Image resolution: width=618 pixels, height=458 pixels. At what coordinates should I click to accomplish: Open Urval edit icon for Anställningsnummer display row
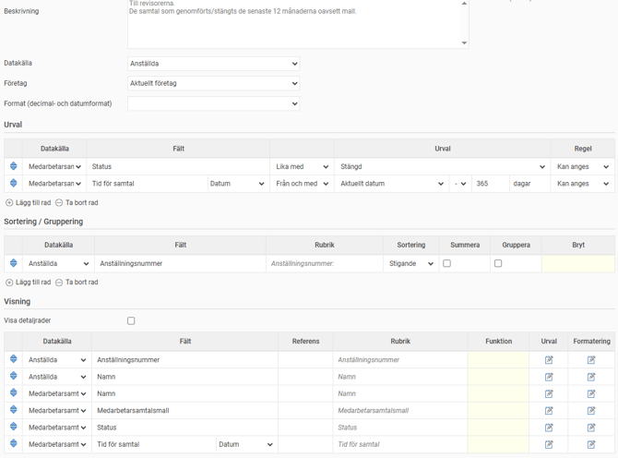coord(549,360)
